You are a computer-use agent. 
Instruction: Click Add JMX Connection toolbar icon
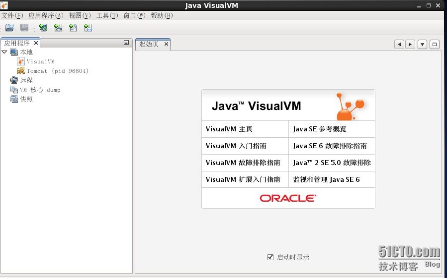coord(58,28)
